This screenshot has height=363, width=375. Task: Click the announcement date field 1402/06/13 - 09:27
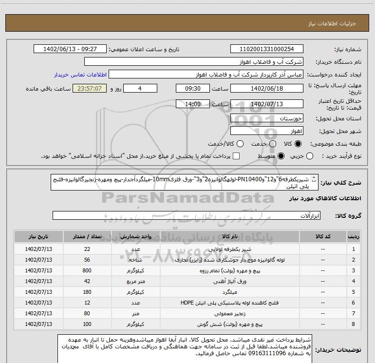(70, 49)
